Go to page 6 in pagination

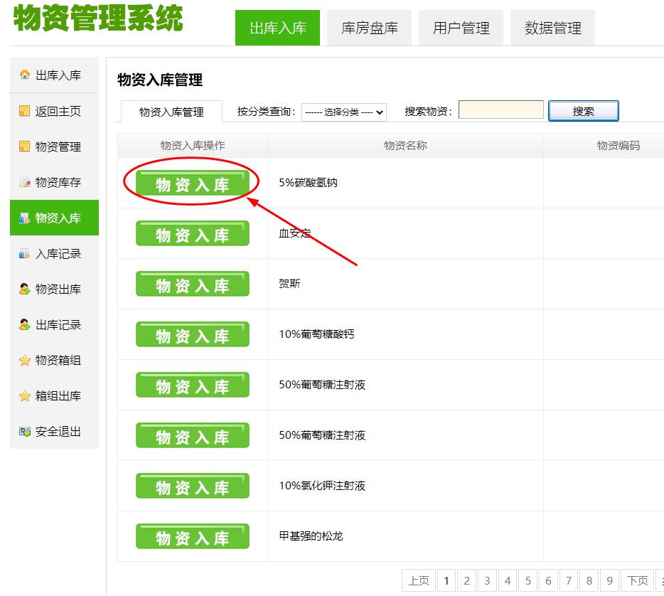[x=548, y=580]
